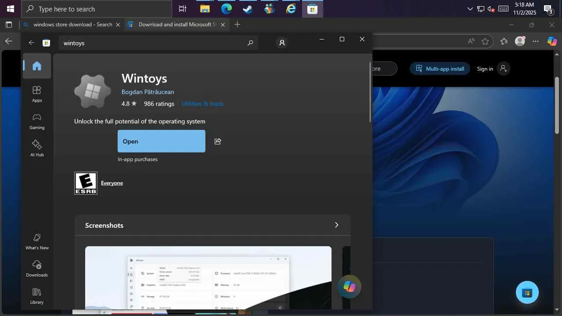This screenshot has height=316, width=562.
Task: Open the Apps section in Store sidebar
Action: coord(37,94)
